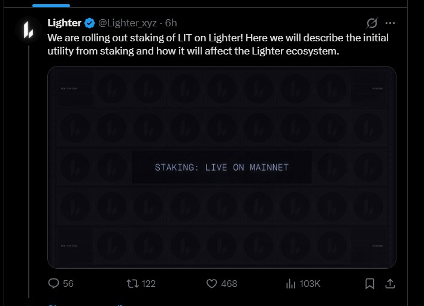This screenshot has height=306, width=424.
Task: Click the 468 likes count
Action: (229, 283)
